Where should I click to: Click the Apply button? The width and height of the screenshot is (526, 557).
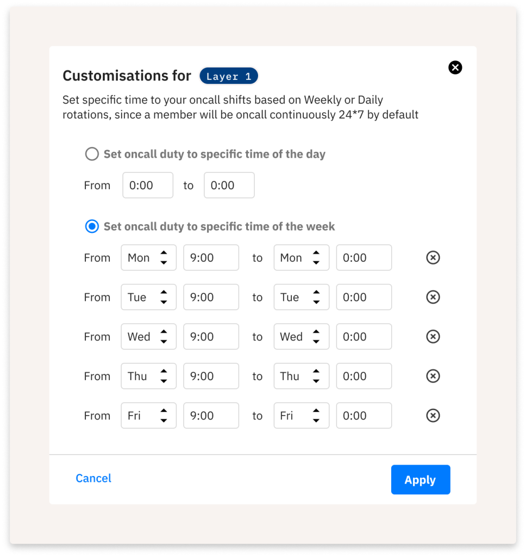click(x=420, y=480)
